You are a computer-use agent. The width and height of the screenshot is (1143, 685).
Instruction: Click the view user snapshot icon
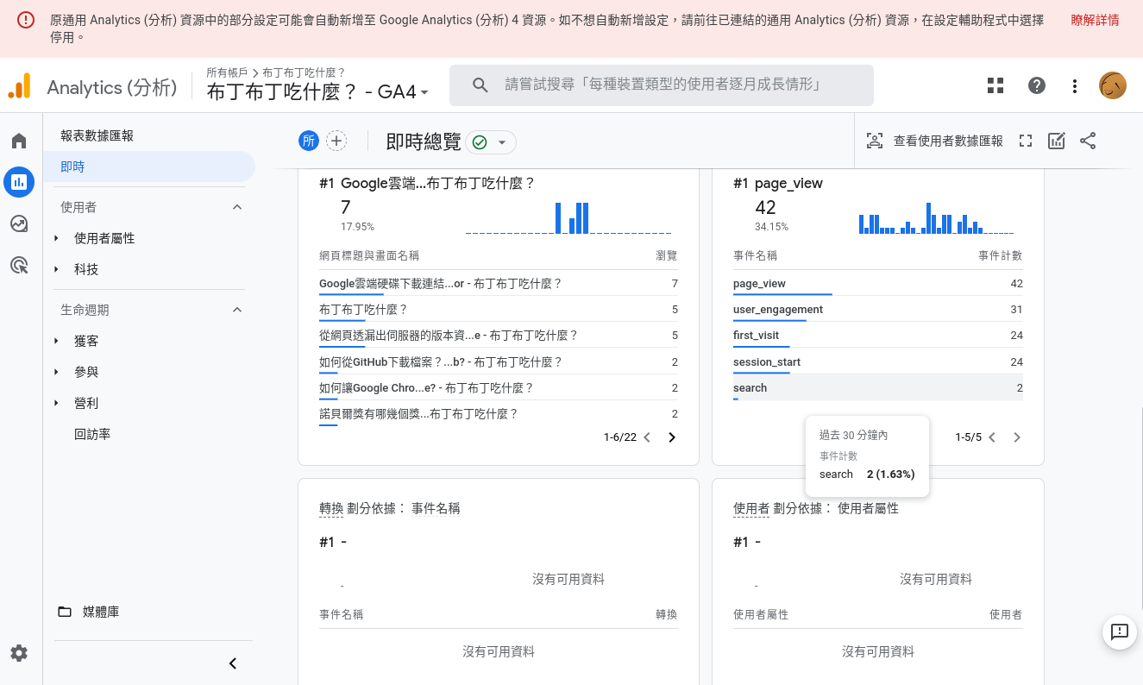[875, 141]
